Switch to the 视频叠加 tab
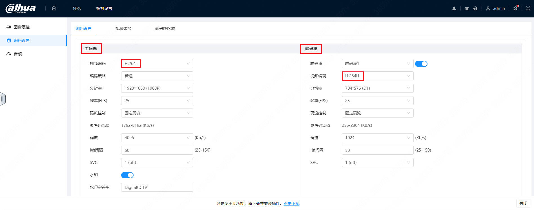Screen dimensions: 534x210 (x=123, y=28)
